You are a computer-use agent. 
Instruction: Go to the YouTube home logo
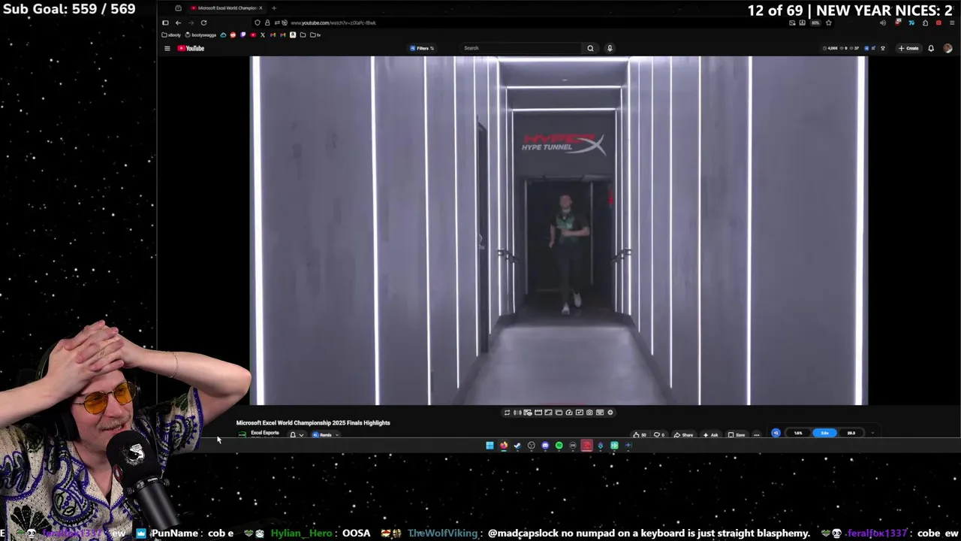pos(191,48)
